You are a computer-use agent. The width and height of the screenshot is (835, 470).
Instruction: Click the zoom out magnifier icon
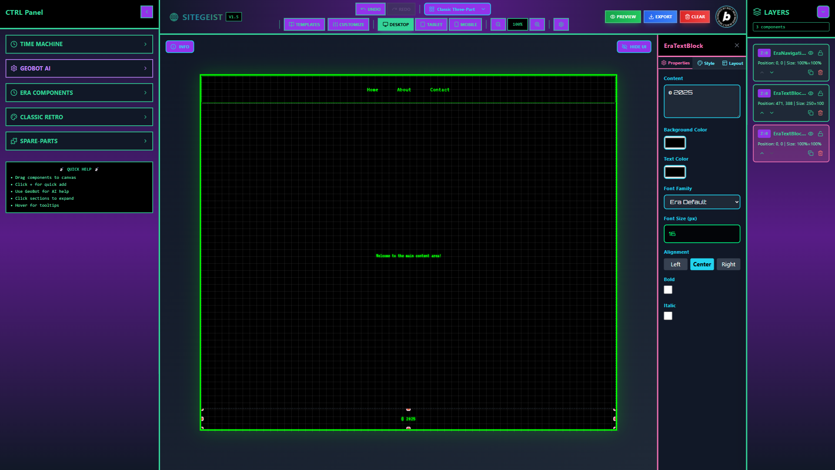[498, 24]
